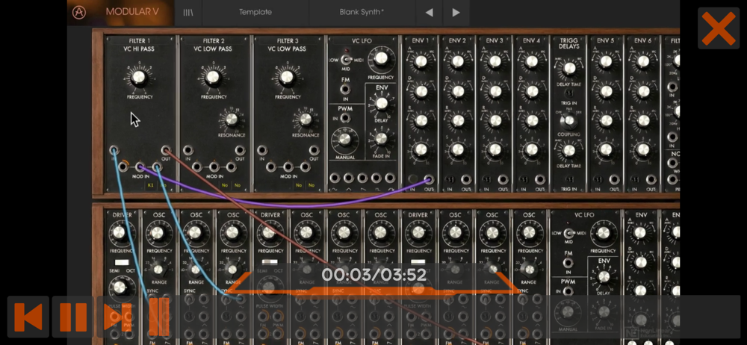Screen dimensions: 747x345
Task: Click the Arturia logo icon
Action: (x=78, y=13)
